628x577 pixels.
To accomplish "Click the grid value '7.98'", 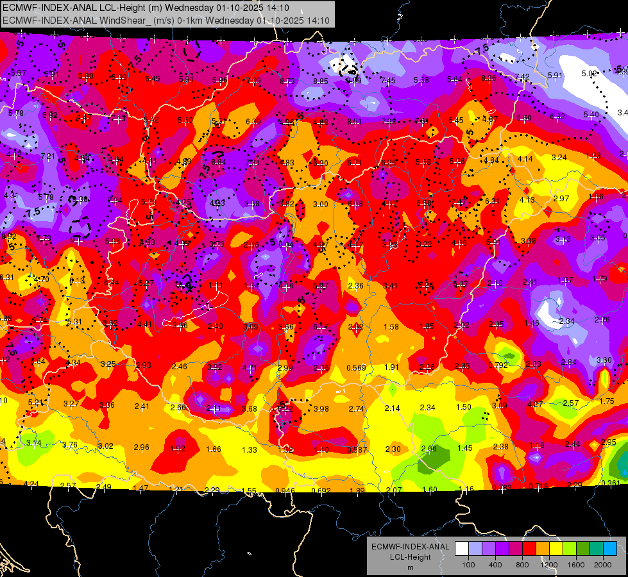I will click(389, 121).
